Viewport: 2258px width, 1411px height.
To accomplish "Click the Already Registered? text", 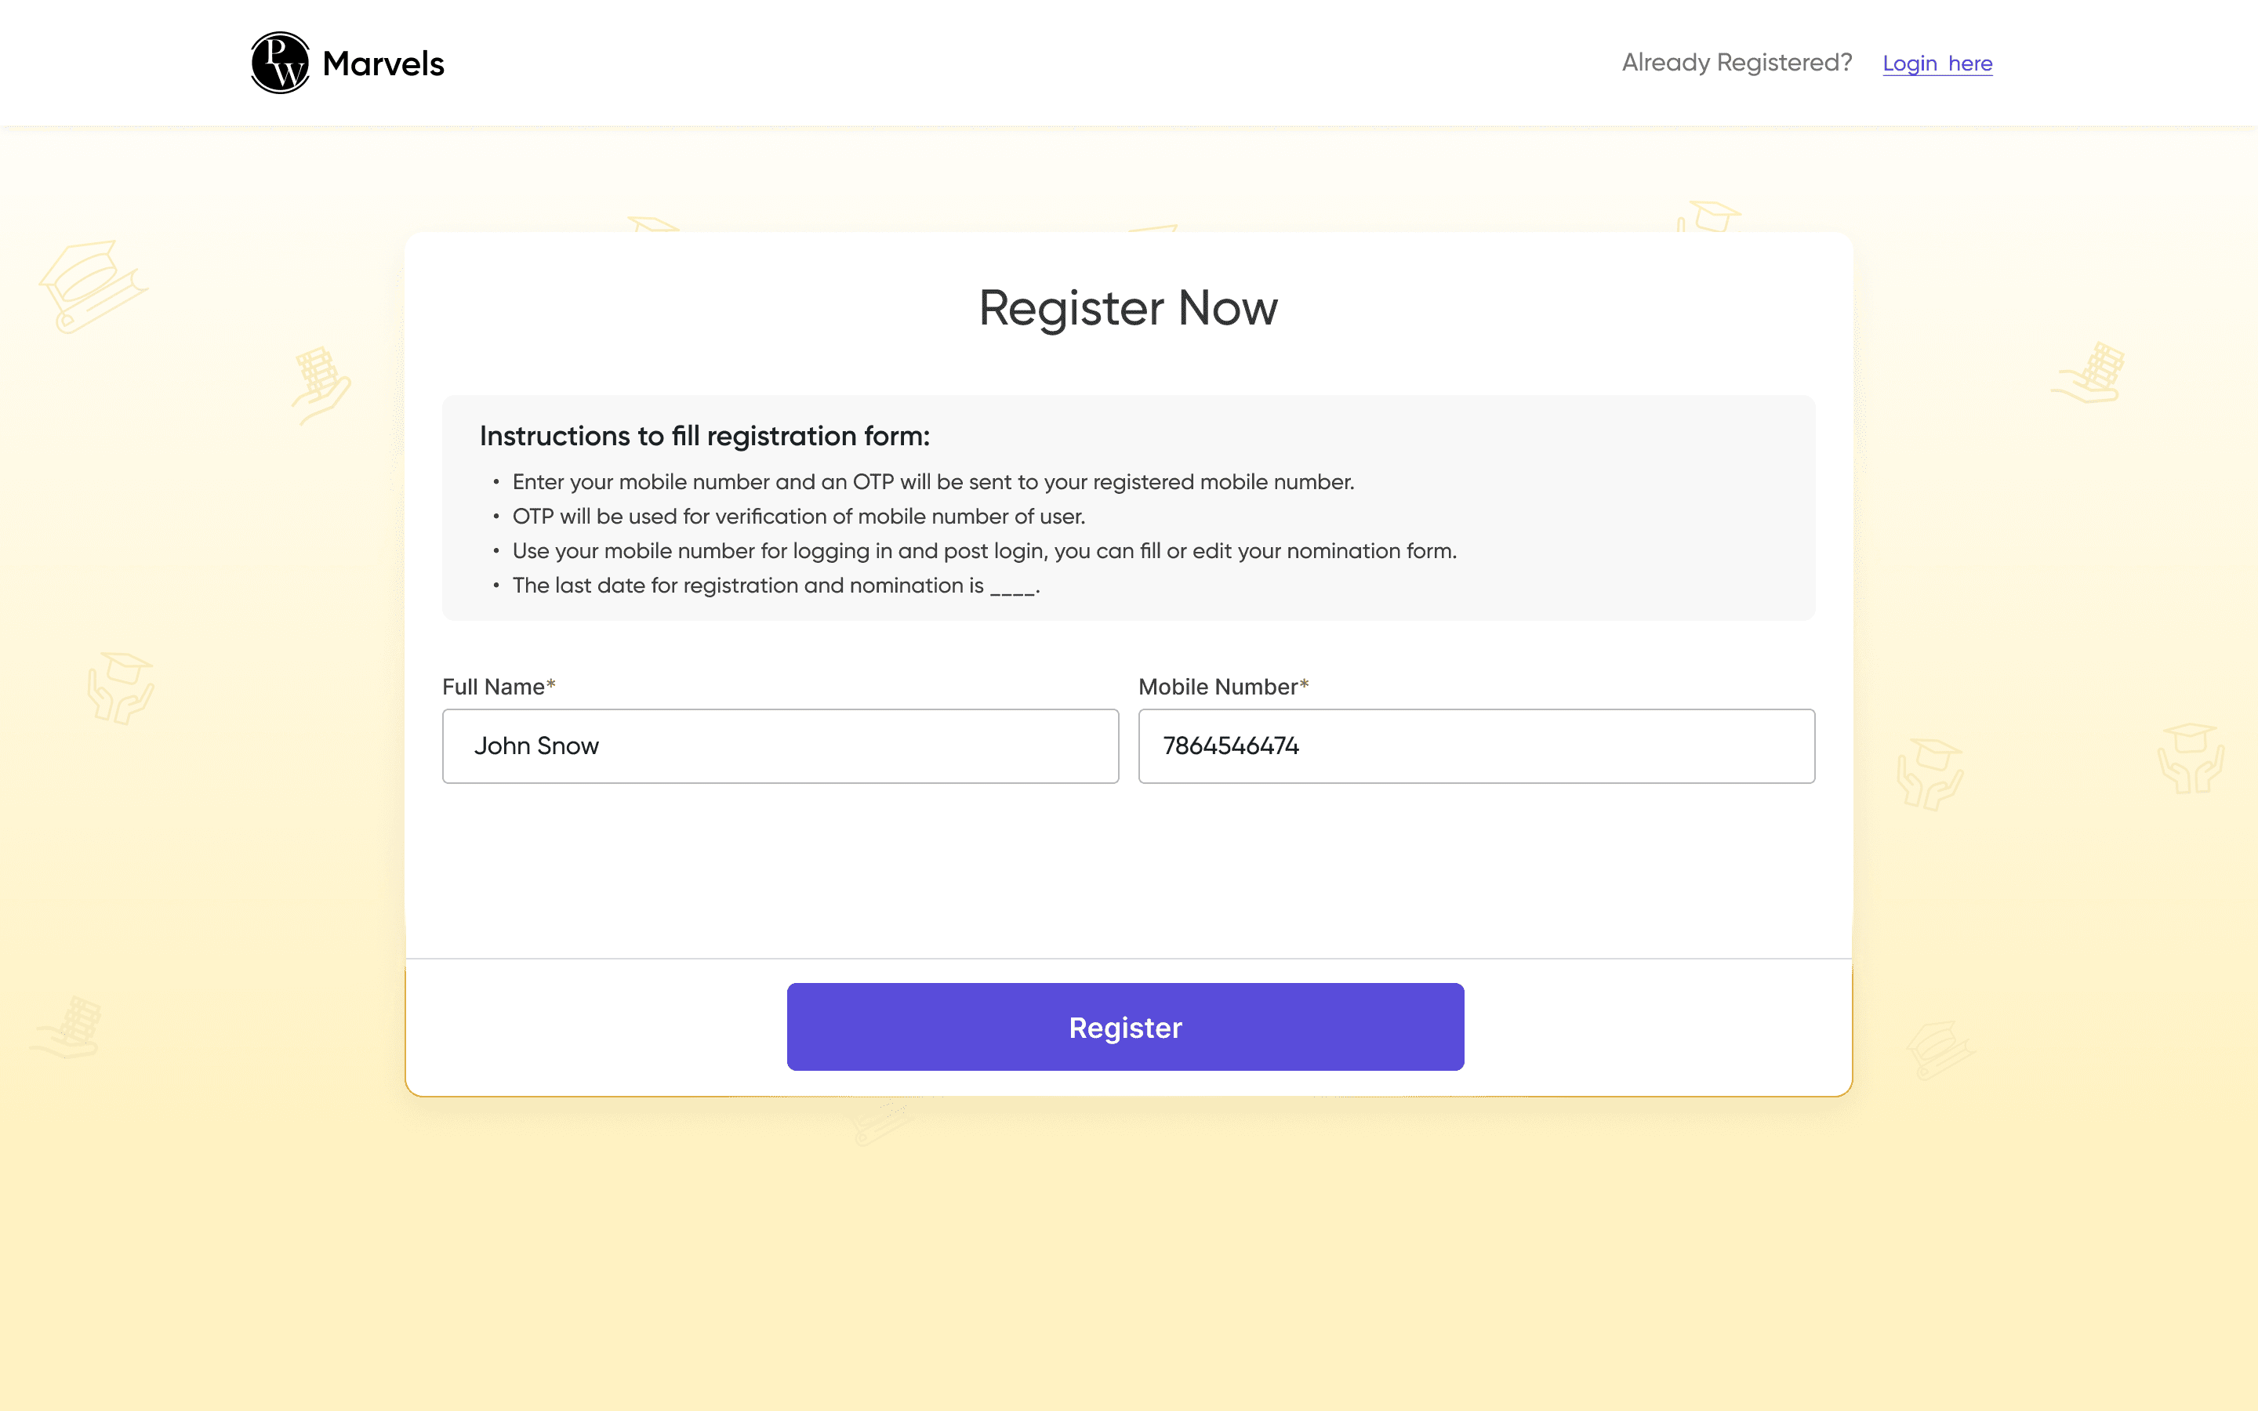I will 1737,63.
